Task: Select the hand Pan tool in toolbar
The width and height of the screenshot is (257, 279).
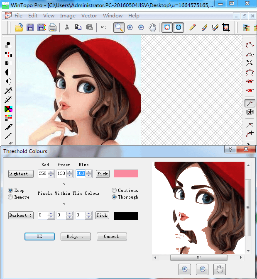Action: point(152,28)
